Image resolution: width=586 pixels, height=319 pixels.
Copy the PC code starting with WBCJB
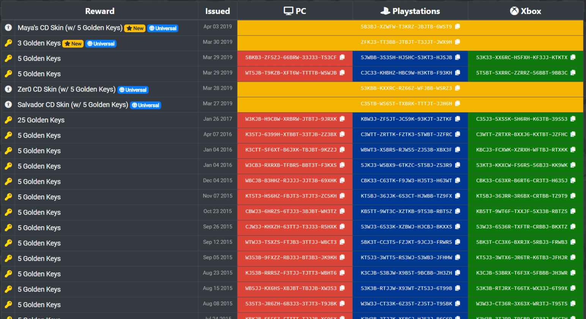point(342,180)
